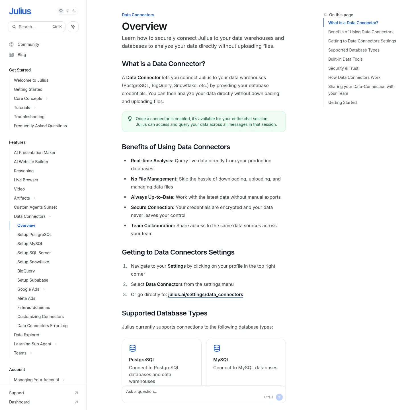Expand the Core Concepts section
The image size is (410, 410).
click(47, 99)
